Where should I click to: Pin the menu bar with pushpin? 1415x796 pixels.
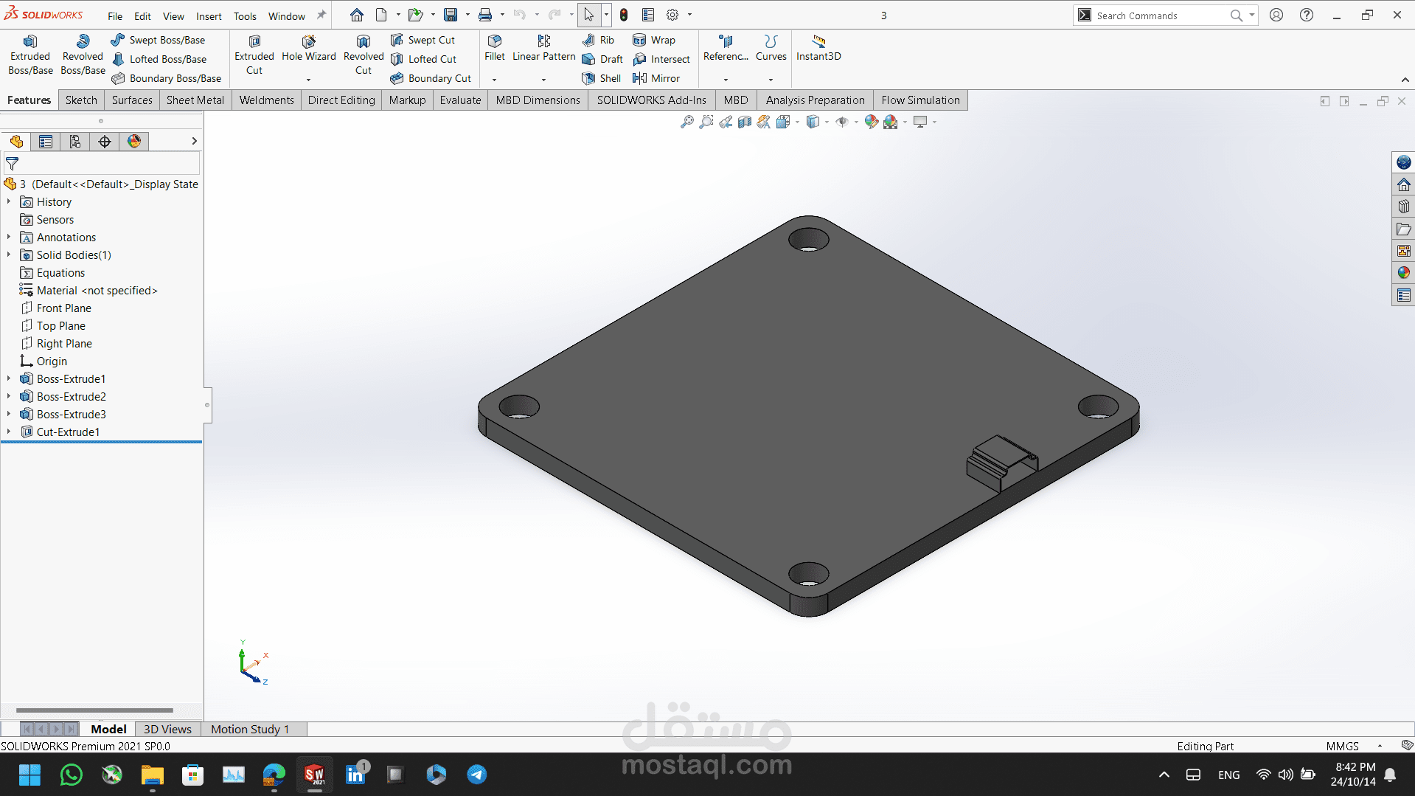click(321, 15)
